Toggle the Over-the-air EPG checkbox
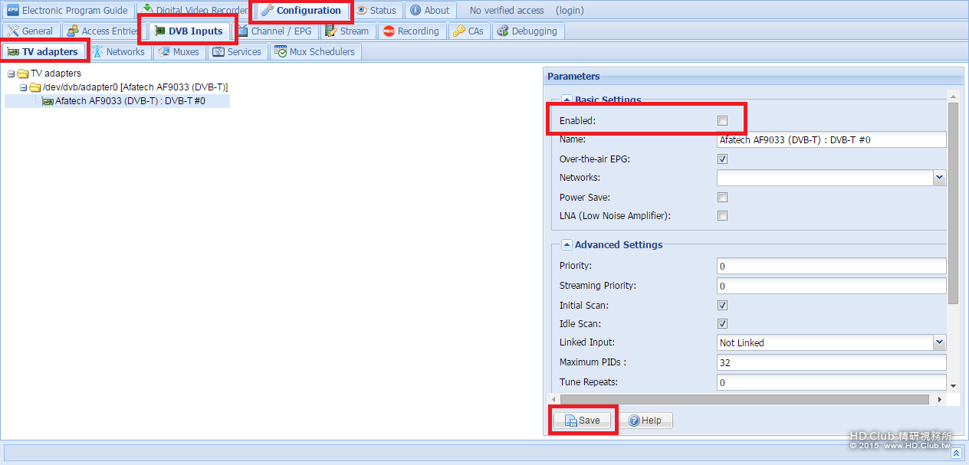This screenshot has height=465, width=969. pos(722,159)
